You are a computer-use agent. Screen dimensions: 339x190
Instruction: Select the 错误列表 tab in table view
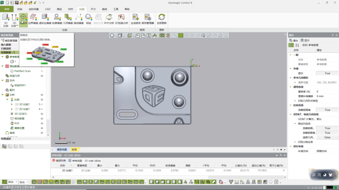click(x=59, y=161)
